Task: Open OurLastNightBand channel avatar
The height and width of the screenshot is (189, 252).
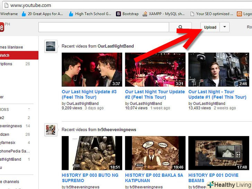Action: coord(51,46)
